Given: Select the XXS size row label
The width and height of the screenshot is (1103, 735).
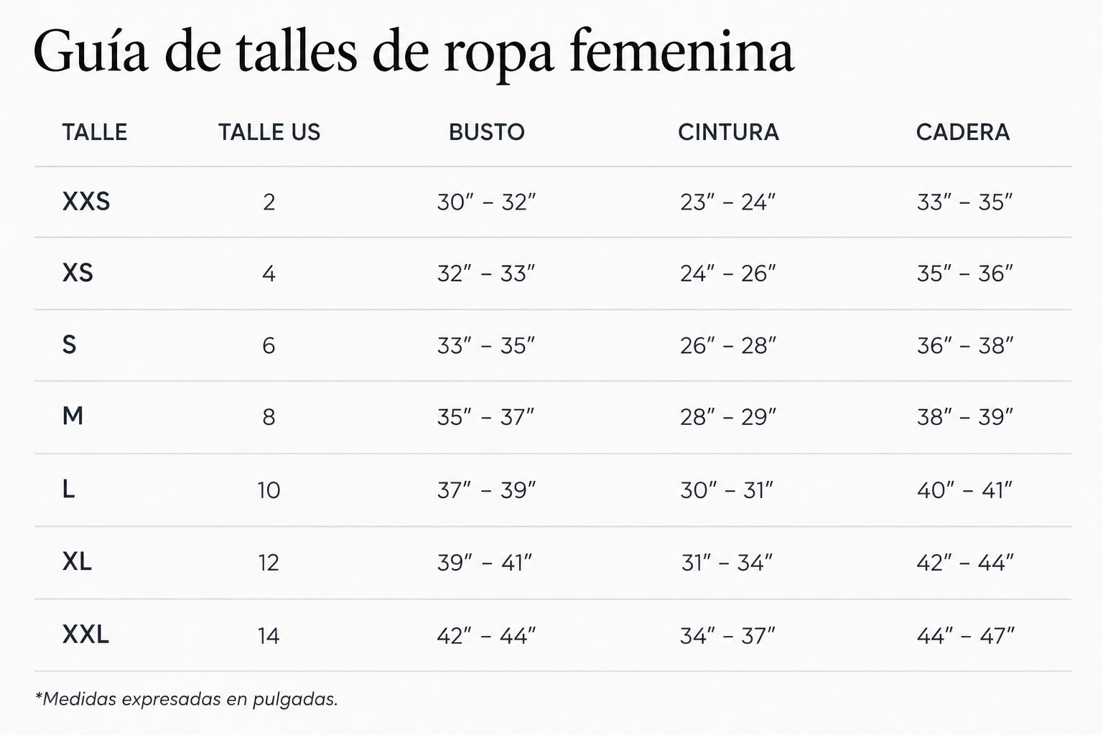Looking at the screenshot, I should [x=86, y=202].
